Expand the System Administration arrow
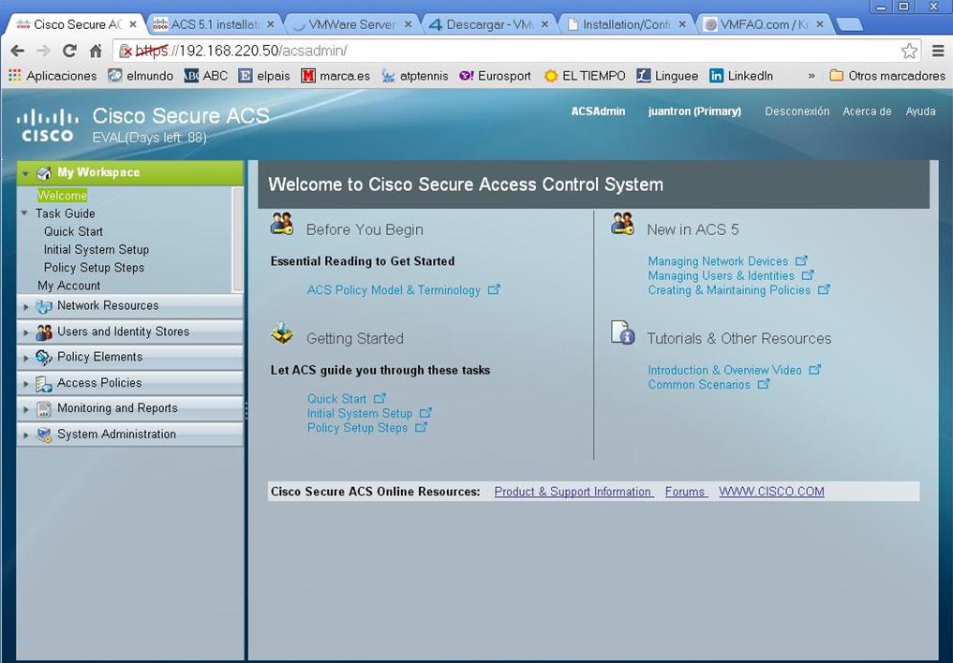953x663 pixels. point(25,435)
